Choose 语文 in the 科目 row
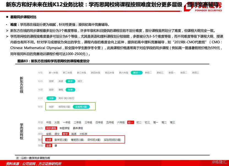Image resolution: width=229 pixels, height=166 pixels. [x=80, y=81]
